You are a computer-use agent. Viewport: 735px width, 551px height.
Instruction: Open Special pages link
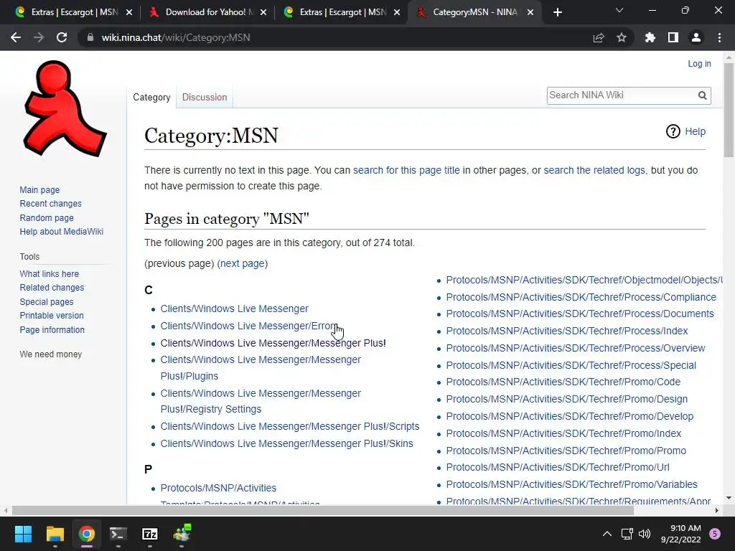[47, 302]
